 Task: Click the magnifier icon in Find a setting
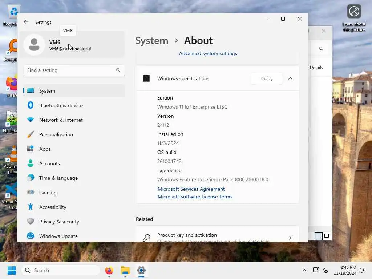118,70
